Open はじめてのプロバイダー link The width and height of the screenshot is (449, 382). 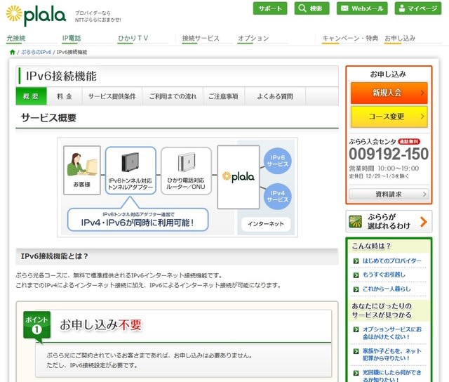(391, 261)
